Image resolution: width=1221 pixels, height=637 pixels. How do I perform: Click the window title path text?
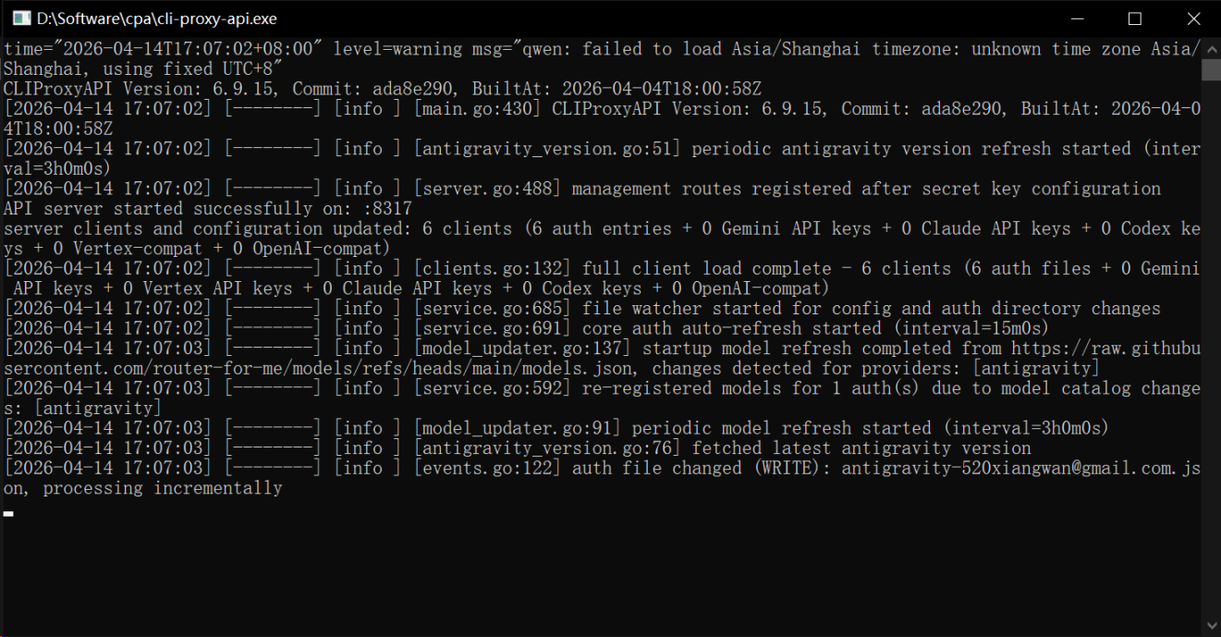(x=157, y=18)
